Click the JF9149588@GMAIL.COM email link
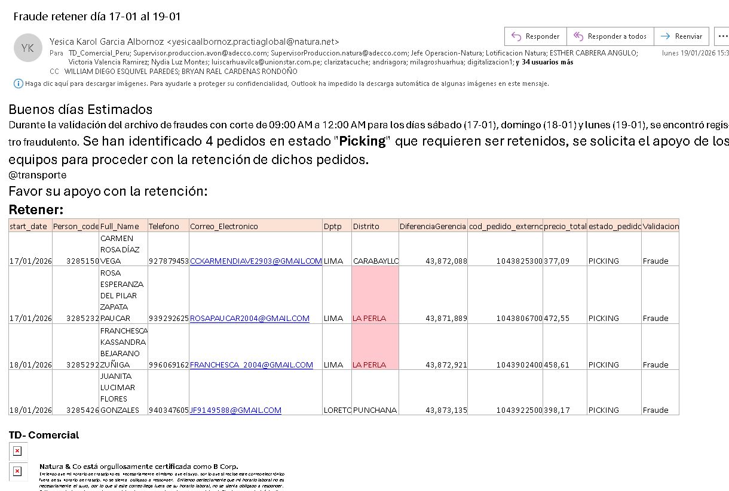This screenshot has width=729, height=491. [x=235, y=410]
